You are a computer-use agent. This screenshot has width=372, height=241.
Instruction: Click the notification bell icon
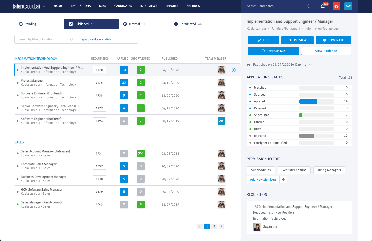(x=323, y=6)
